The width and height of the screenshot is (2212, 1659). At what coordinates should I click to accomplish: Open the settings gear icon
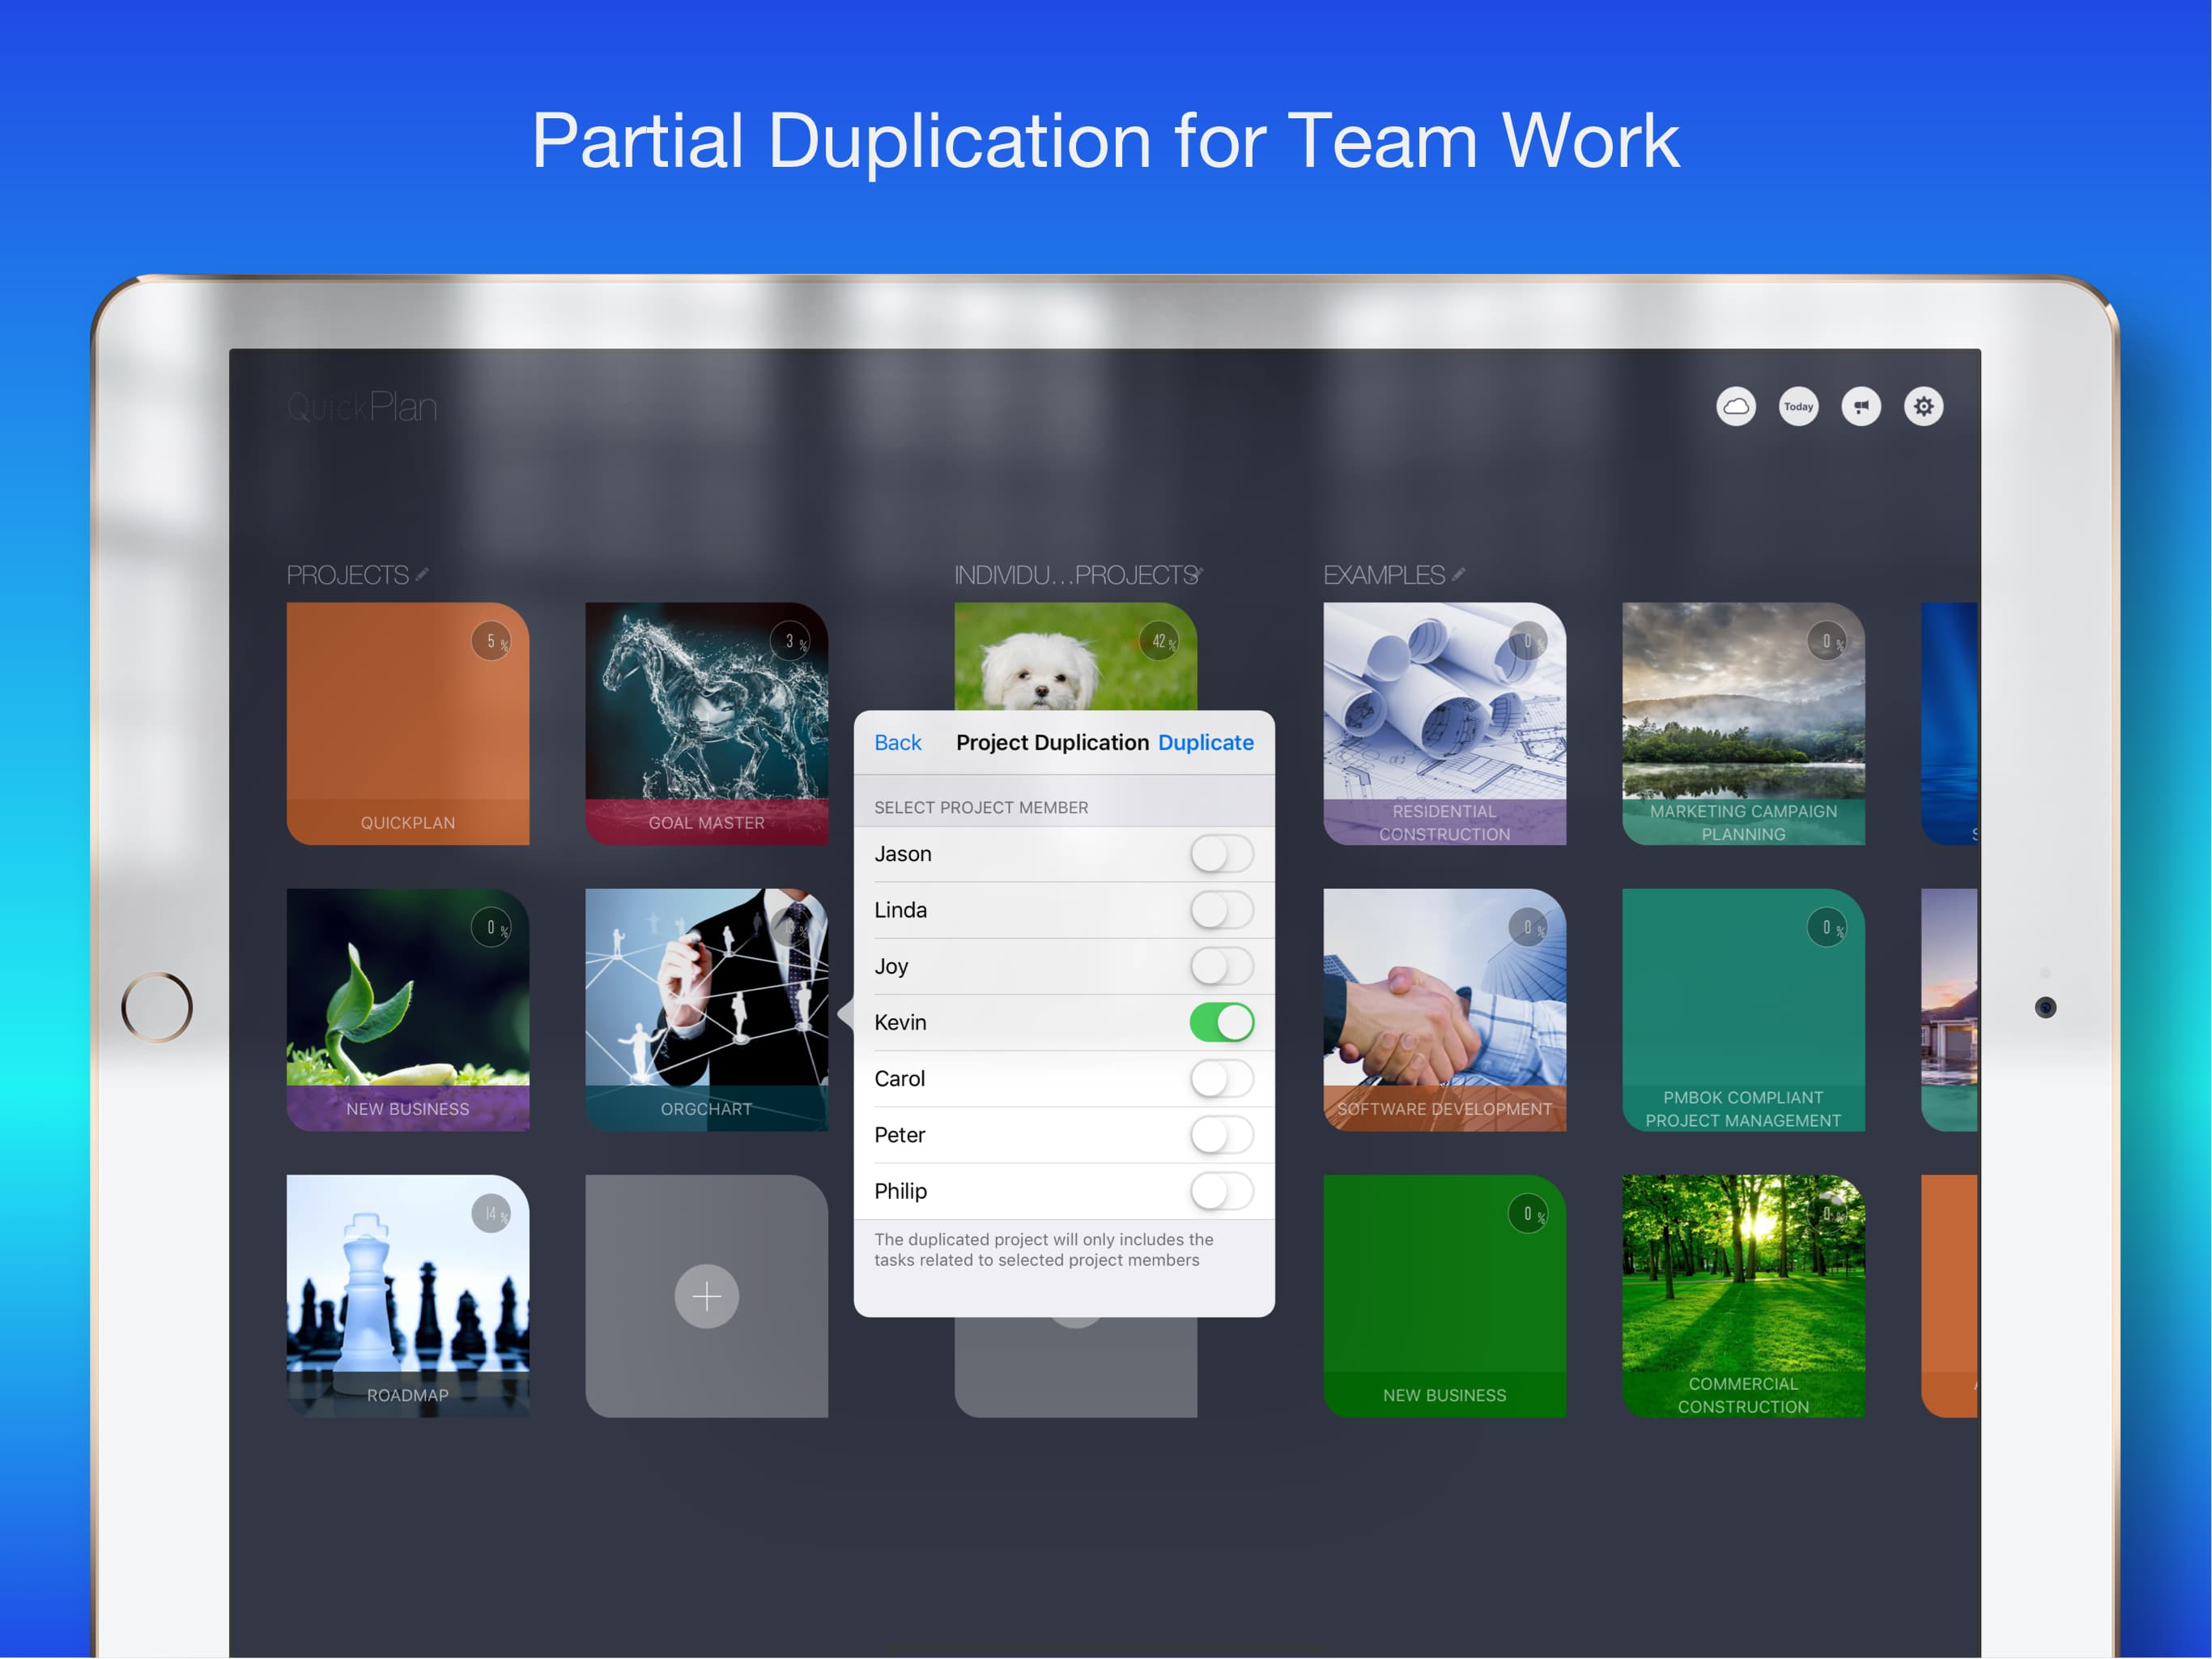[x=1923, y=407]
